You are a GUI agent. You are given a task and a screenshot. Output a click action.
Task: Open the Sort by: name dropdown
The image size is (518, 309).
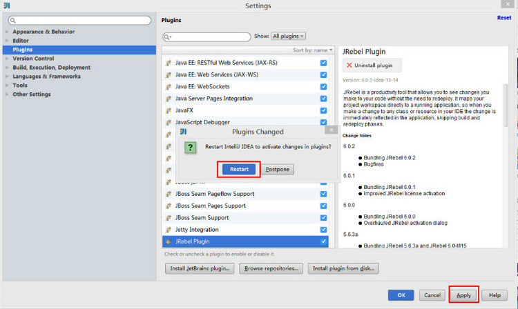[312, 50]
